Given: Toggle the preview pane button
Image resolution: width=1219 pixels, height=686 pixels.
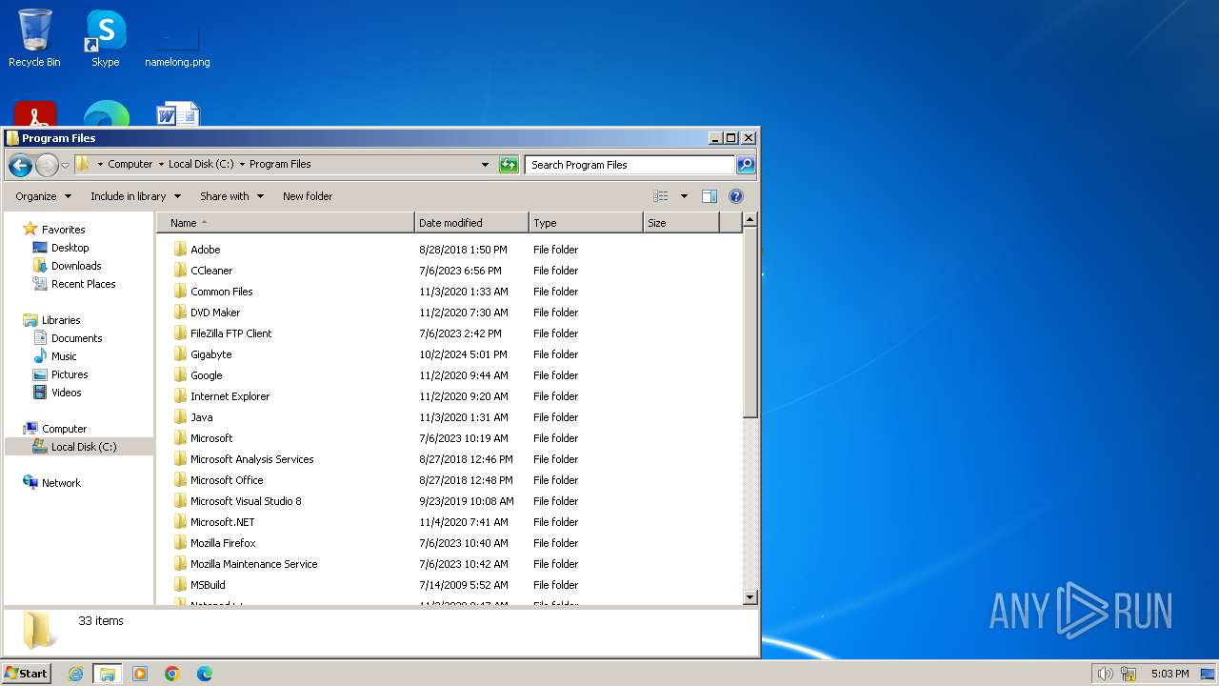Looking at the screenshot, I should (709, 196).
